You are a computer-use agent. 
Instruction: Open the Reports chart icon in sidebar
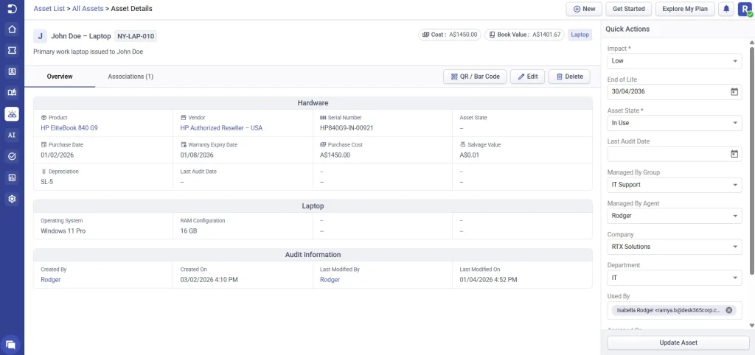click(x=12, y=177)
